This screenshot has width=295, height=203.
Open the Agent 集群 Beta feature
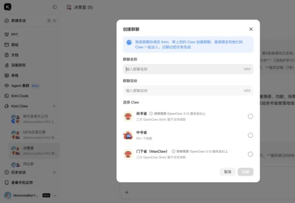[x=20, y=85]
